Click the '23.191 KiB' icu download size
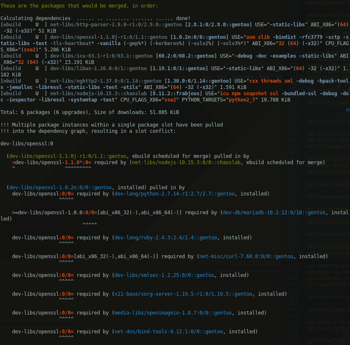 point(79,62)
